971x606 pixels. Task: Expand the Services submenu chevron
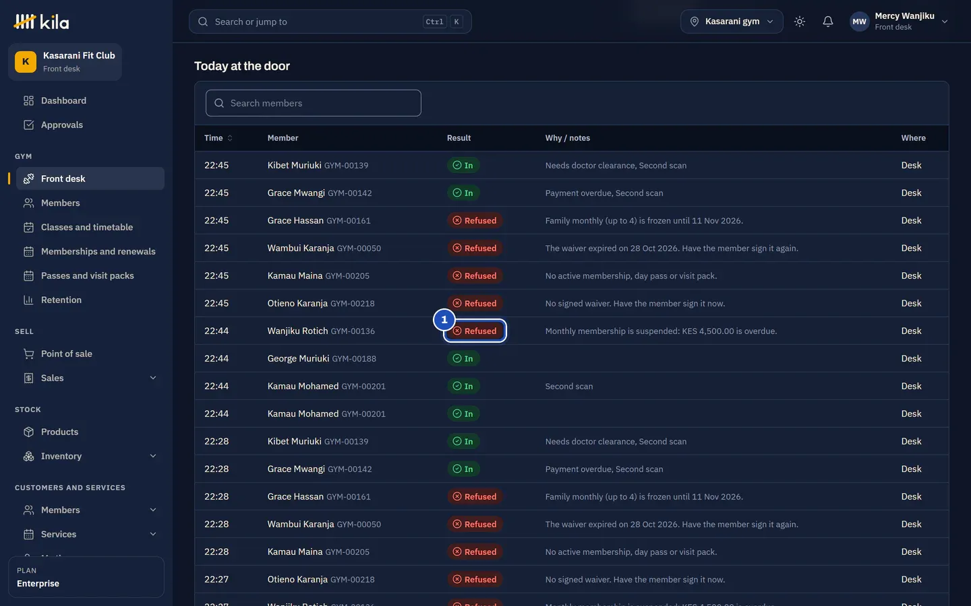click(x=153, y=535)
